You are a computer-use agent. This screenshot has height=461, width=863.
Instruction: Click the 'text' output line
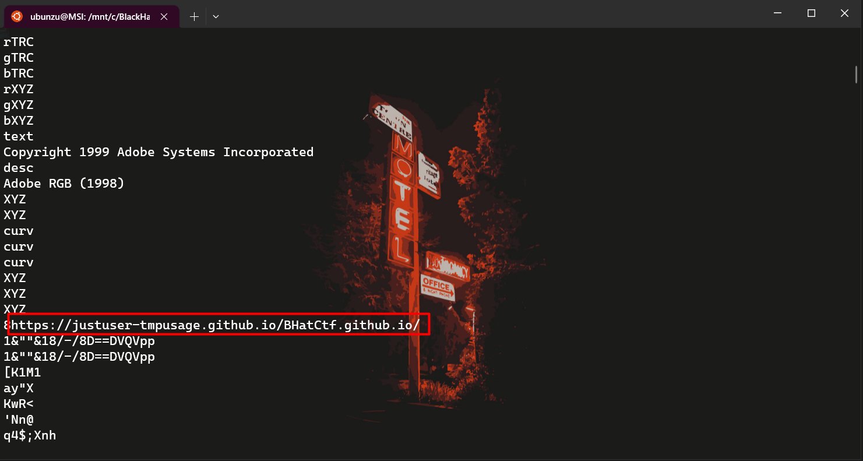tap(19, 136)
